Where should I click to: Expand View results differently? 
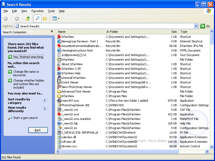(x=45, y=109)
